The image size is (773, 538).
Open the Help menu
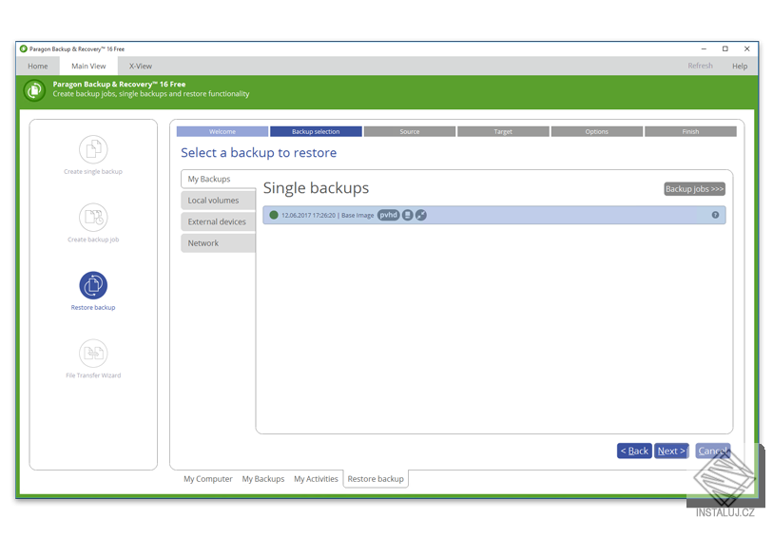[740, 66]
